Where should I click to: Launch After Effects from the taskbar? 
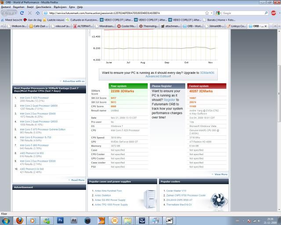pyautogui.click(x=74, y=221)
